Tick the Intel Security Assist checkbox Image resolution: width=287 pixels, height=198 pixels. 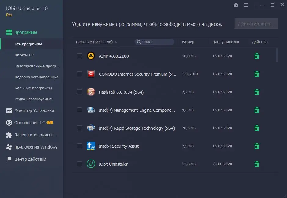pyautogui.click(x=79, y=146)
